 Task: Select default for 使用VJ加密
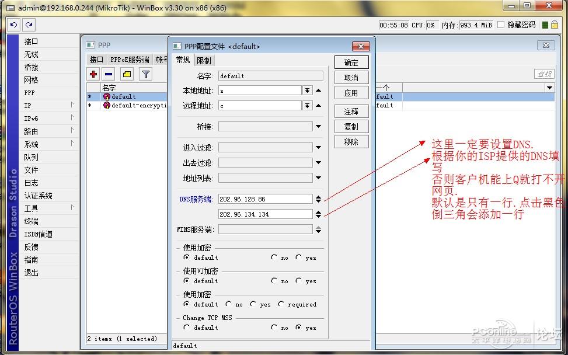click(x=187, y=280)
